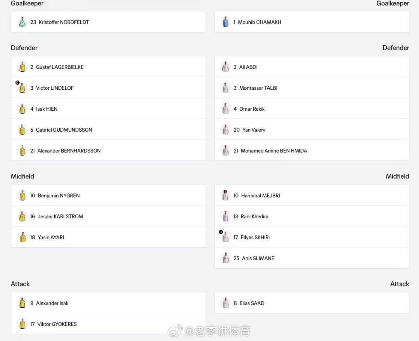Select text 'Yasin AYARI'
The height and width of the screenshot is (341, 419).
[51, 237]
